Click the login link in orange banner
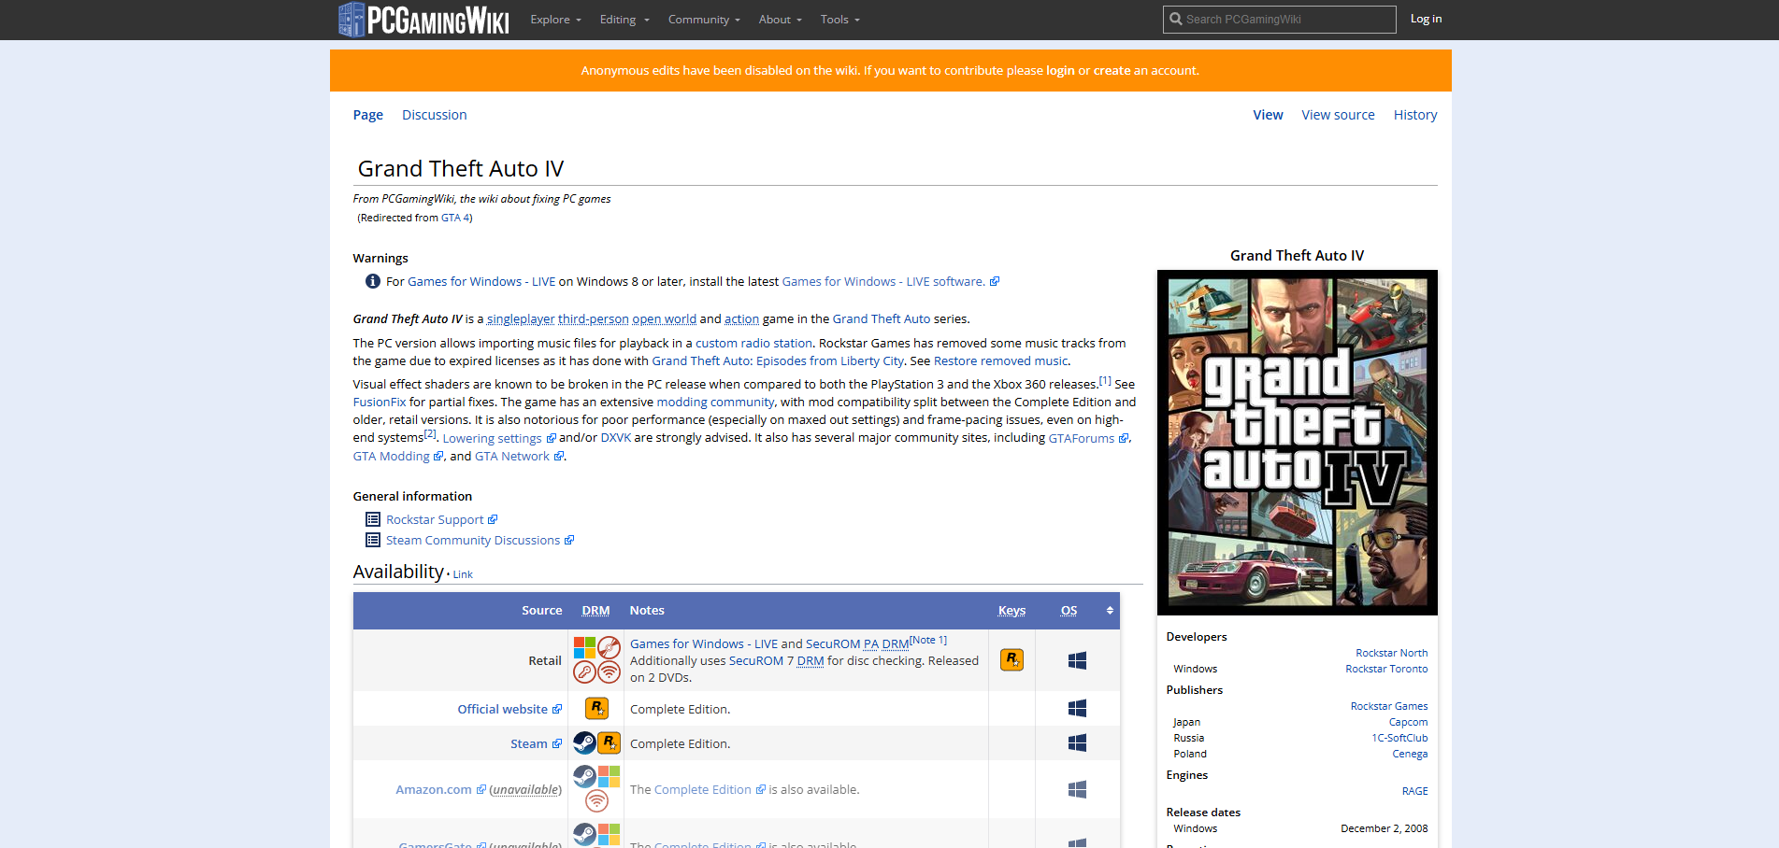The image size is (1779, 848). click(x=1060, y=71)
